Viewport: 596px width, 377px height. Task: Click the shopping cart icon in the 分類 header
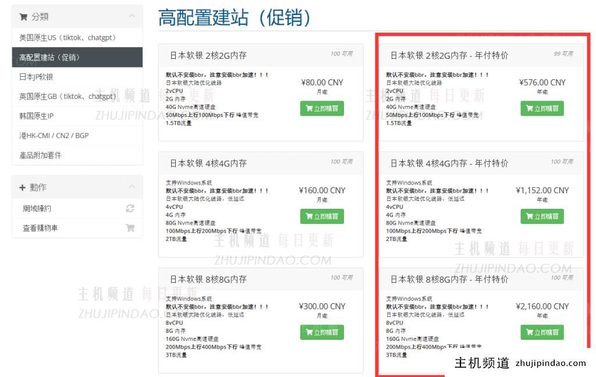click(x=23, y=17)
